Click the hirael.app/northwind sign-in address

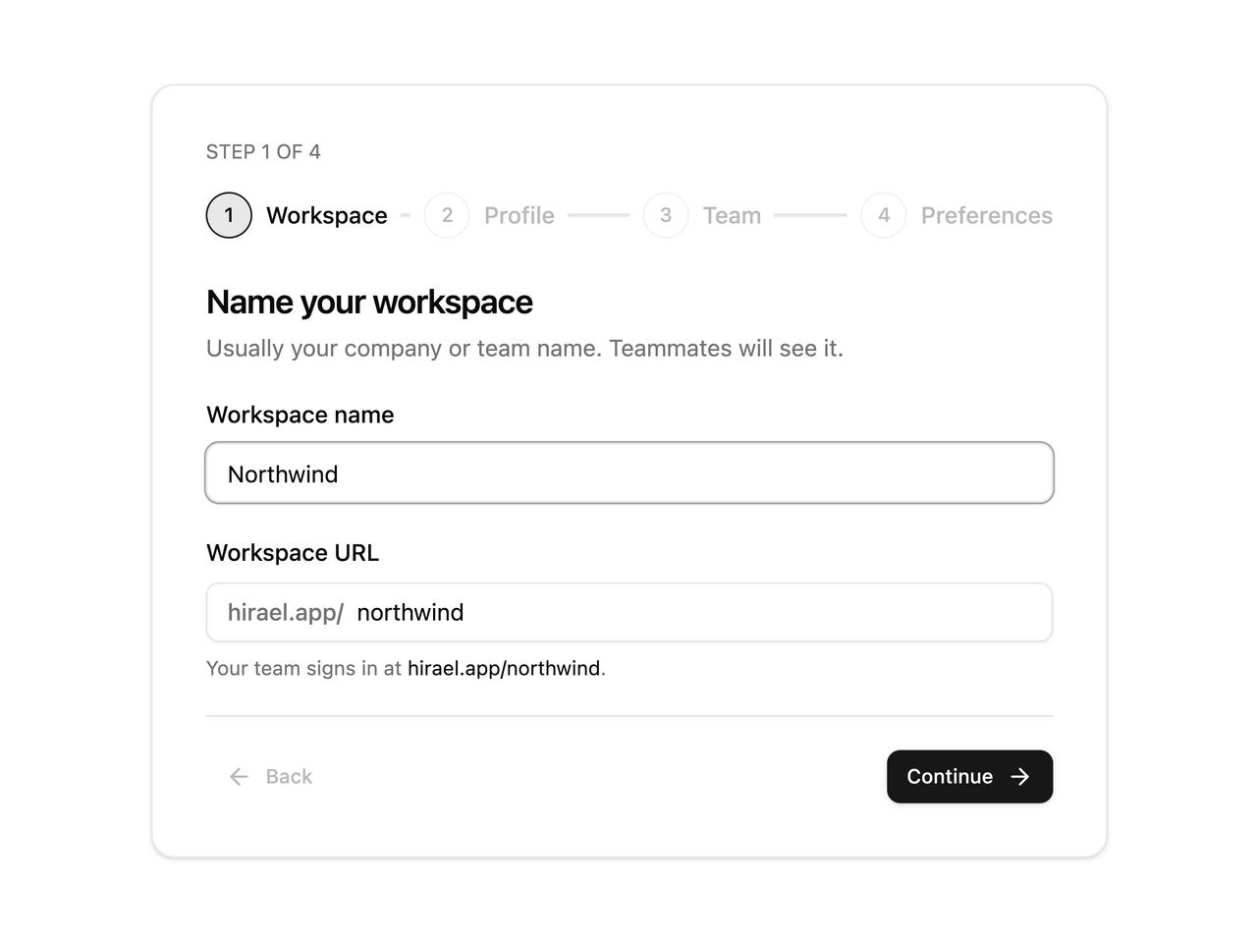pos(504,668)
